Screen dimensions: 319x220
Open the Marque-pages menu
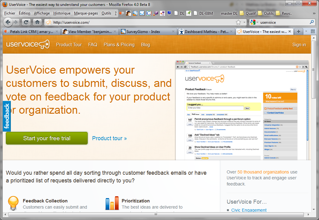pyautogui.click(x=86, y=13)
